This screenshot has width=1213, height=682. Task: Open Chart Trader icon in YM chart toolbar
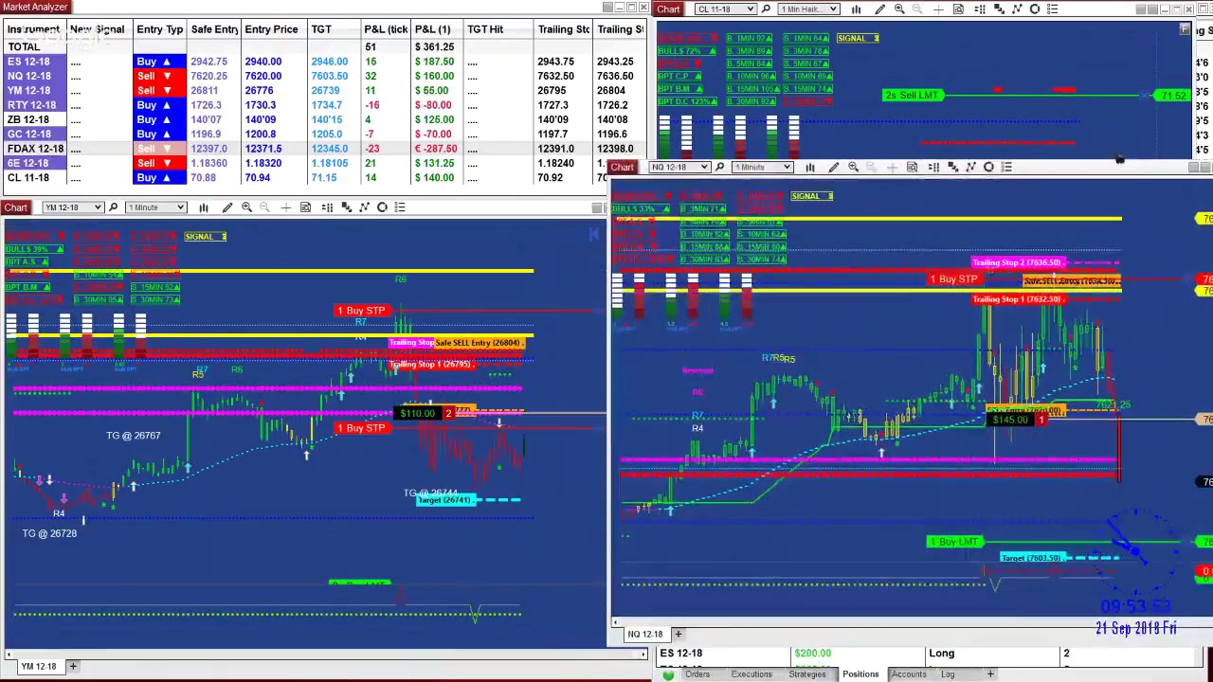(327, 207)
